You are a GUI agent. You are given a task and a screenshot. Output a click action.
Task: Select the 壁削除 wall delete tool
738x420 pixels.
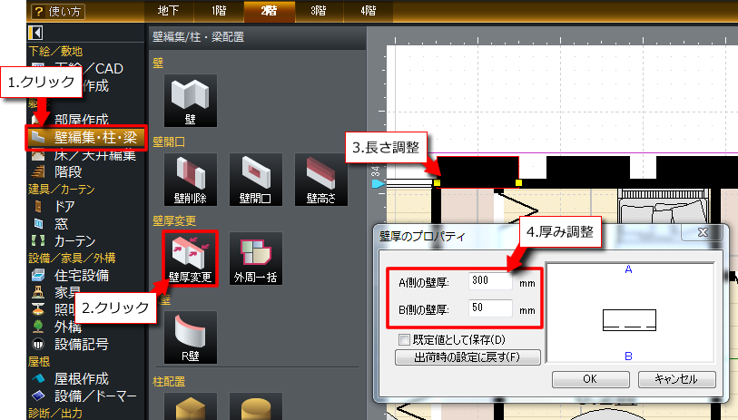[191, 180]
